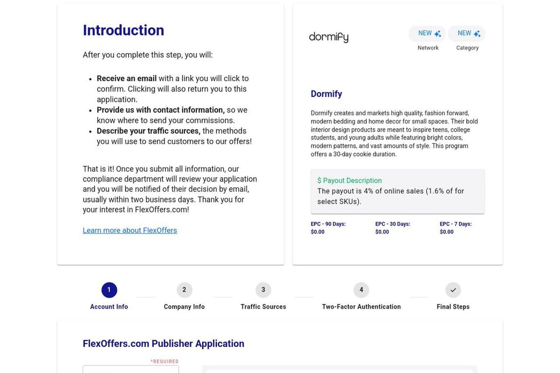
Task: Select step 2 circle Company Info
Action: (184, 290)
